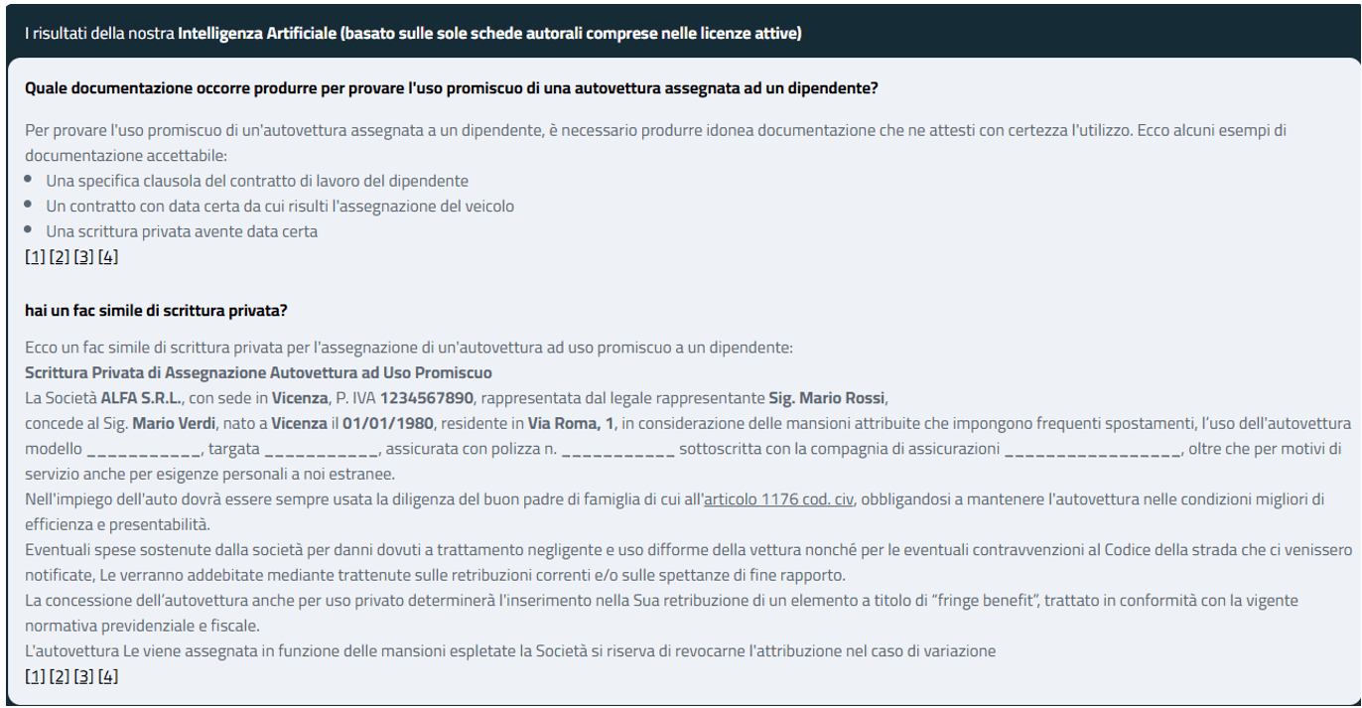Click the 'hai un fac simile di scrittura privata?' question
The height and width of the screenshot is (708, 1362).
[x=156, y=311]
